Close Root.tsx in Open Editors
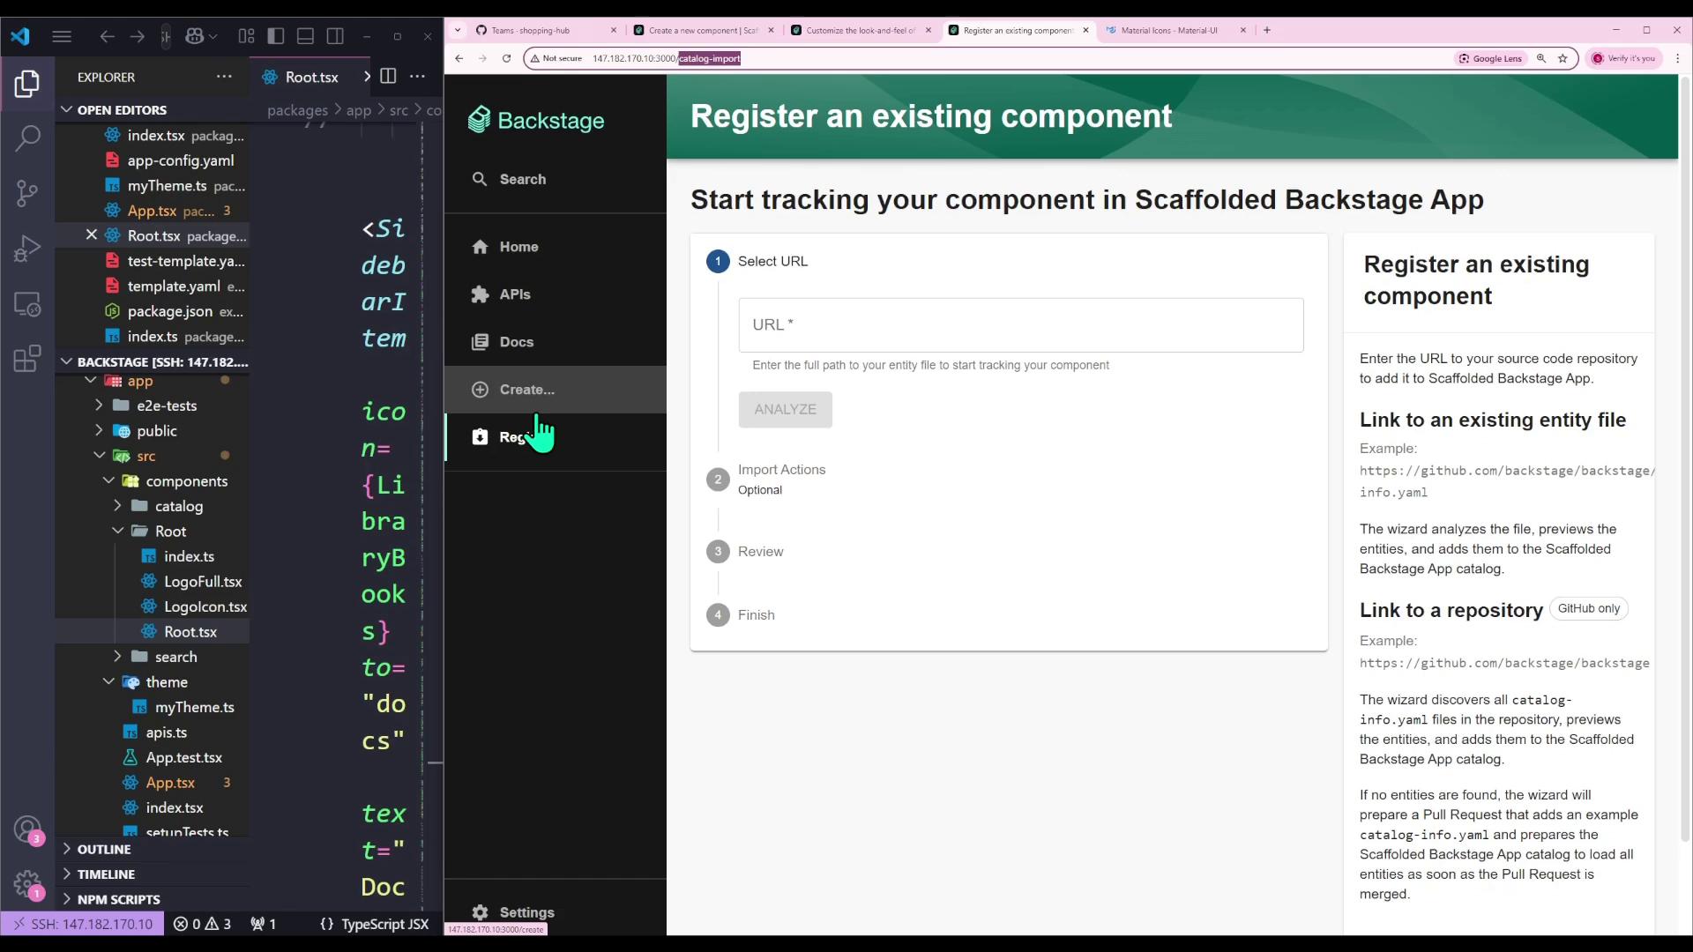This screenshot has height=952, width=1693. [92, 235]
